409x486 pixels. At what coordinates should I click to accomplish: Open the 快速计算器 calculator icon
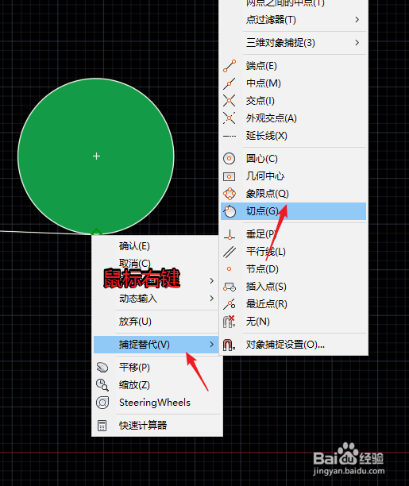(x=102, y=426)
